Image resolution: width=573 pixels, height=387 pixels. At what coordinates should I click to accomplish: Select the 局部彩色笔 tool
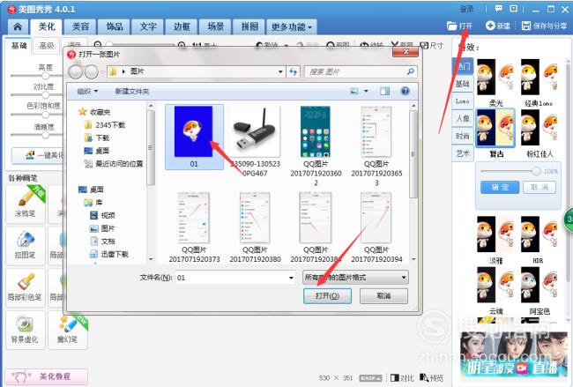coord(26,287)
